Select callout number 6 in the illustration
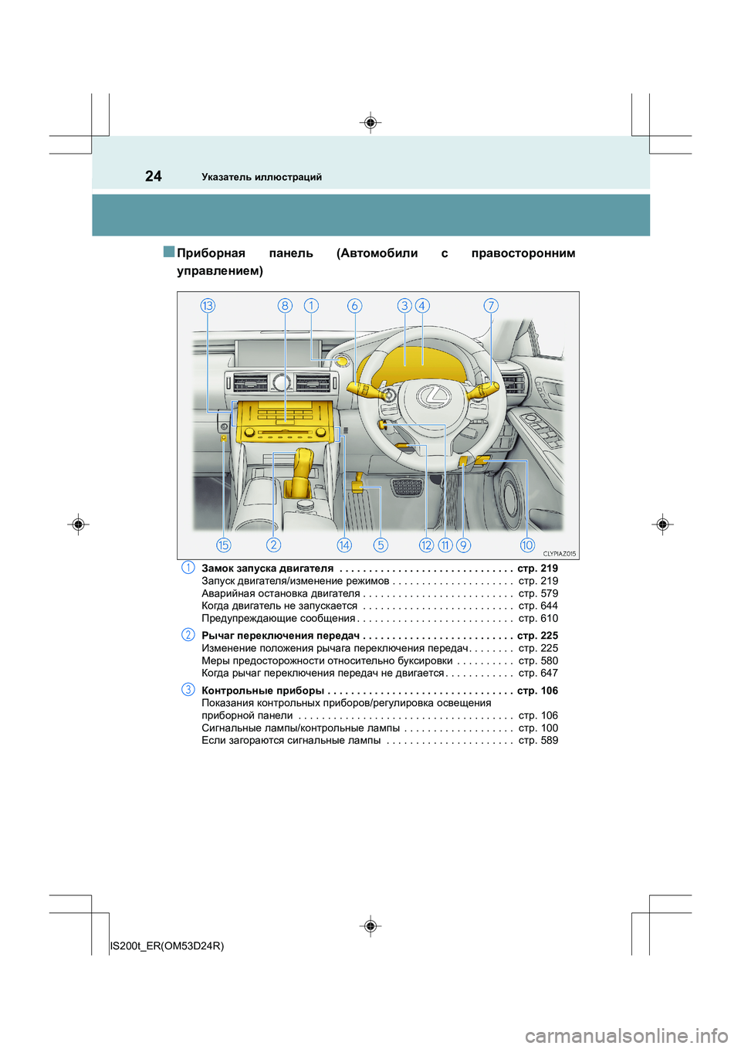This screenshot has height=1049, width=741. [x=354, y=306]
